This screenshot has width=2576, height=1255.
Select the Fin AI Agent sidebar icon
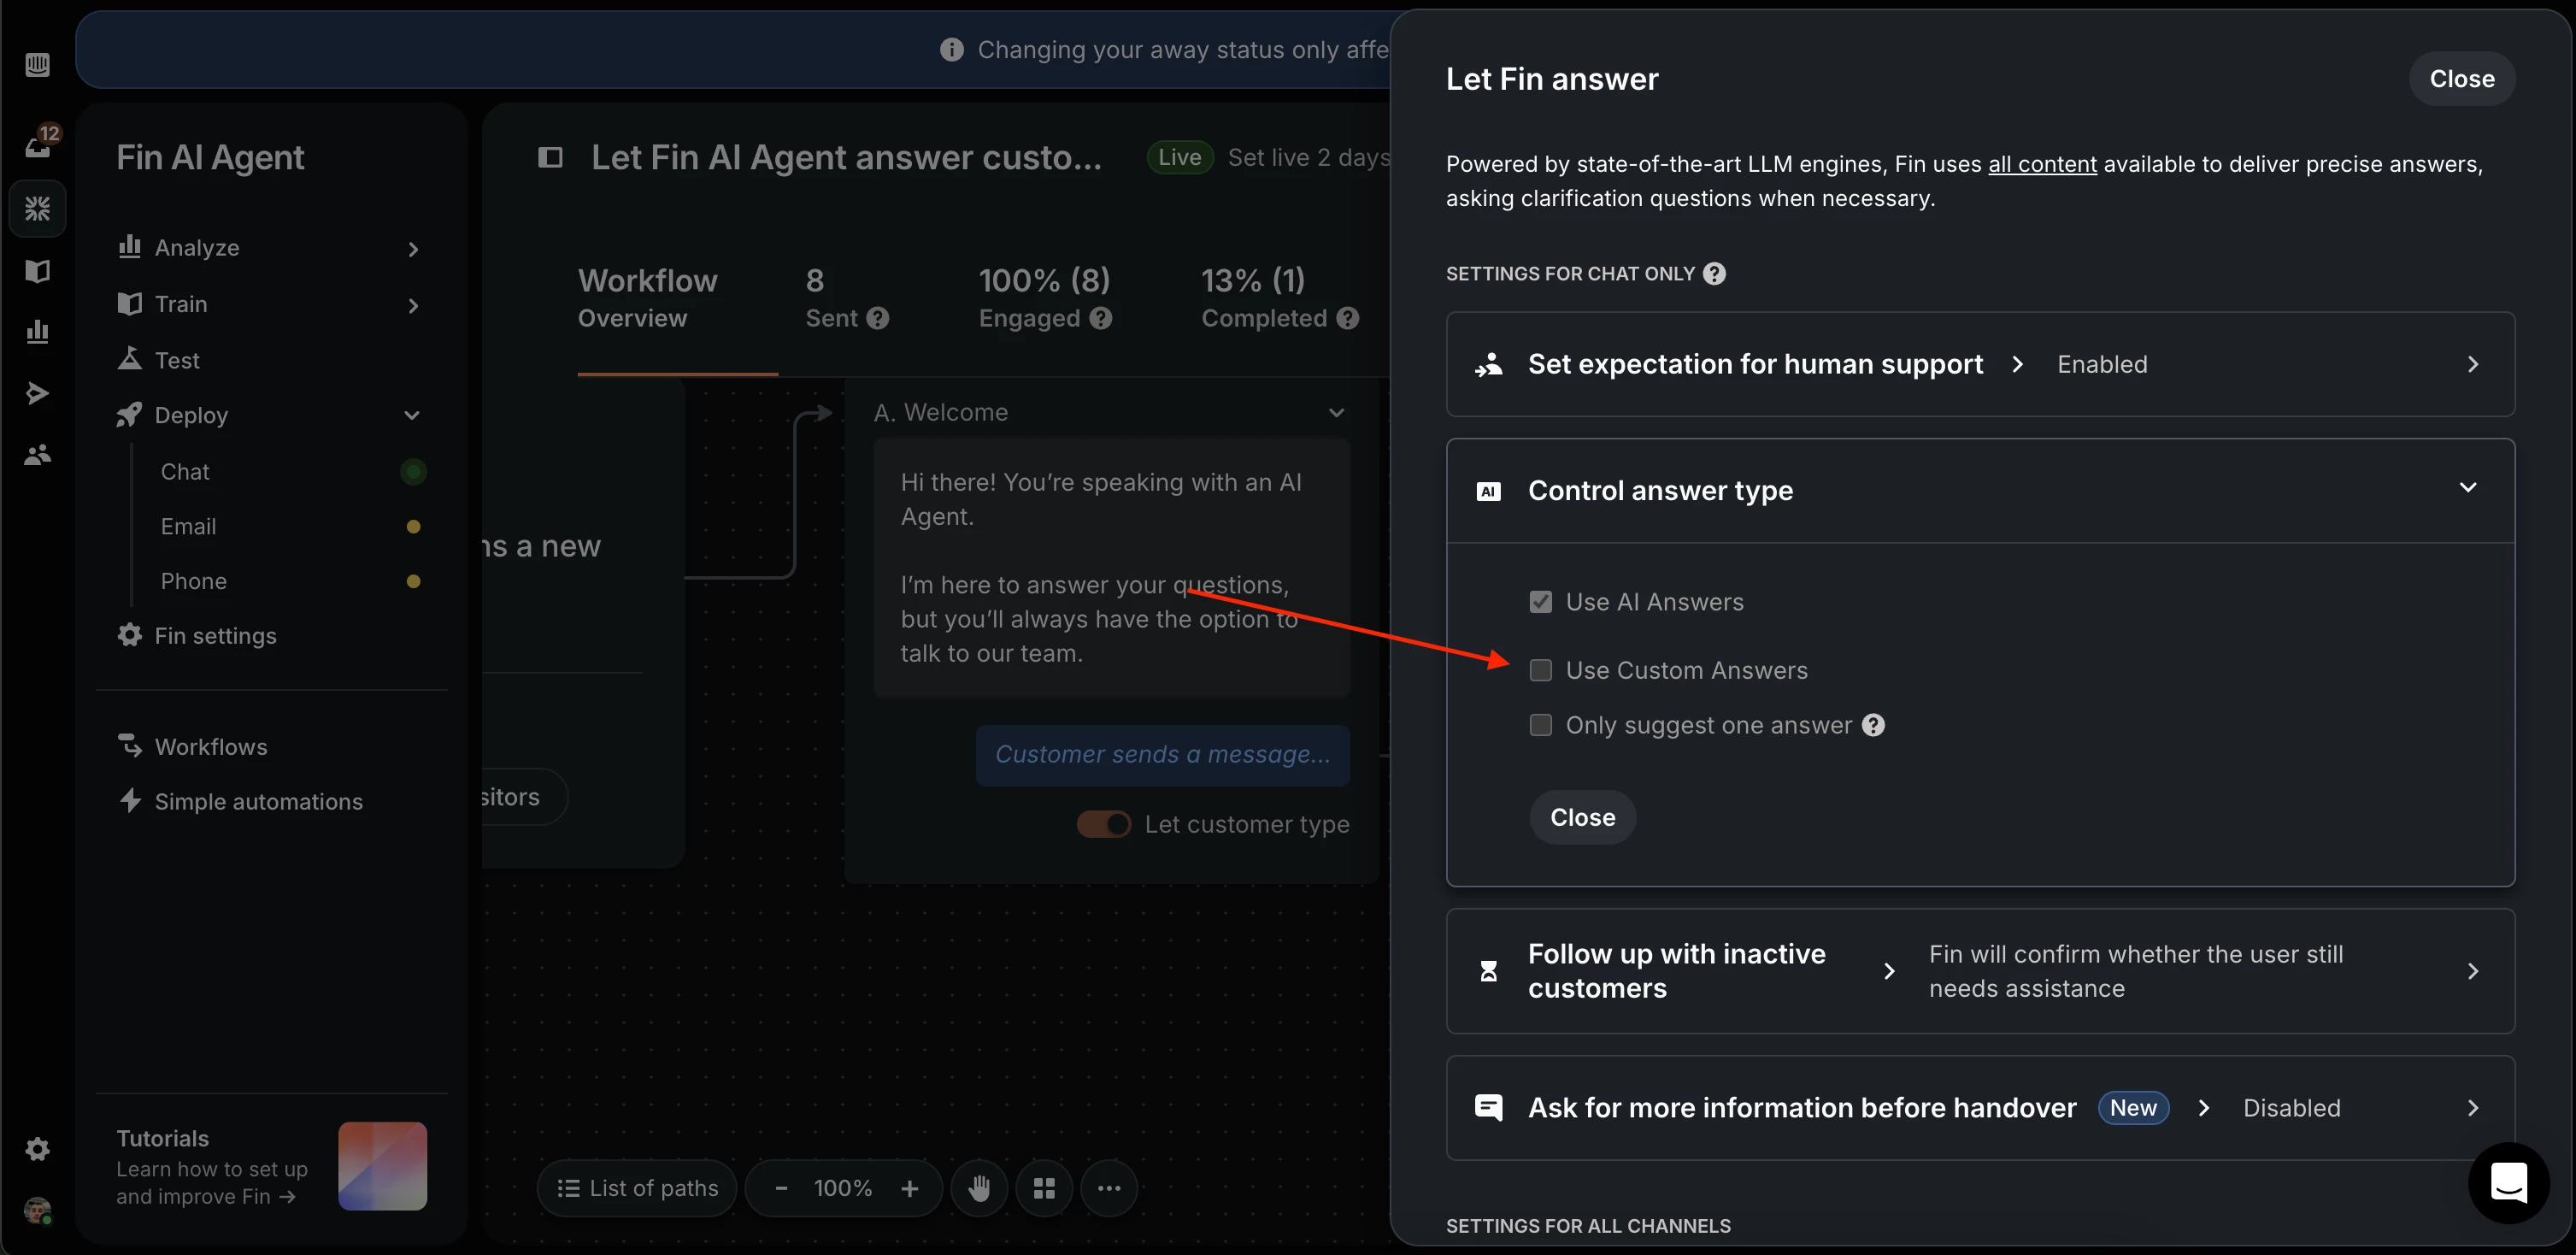38,208
